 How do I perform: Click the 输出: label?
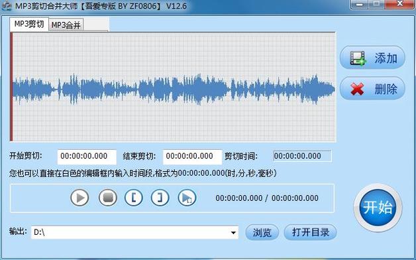18,231
